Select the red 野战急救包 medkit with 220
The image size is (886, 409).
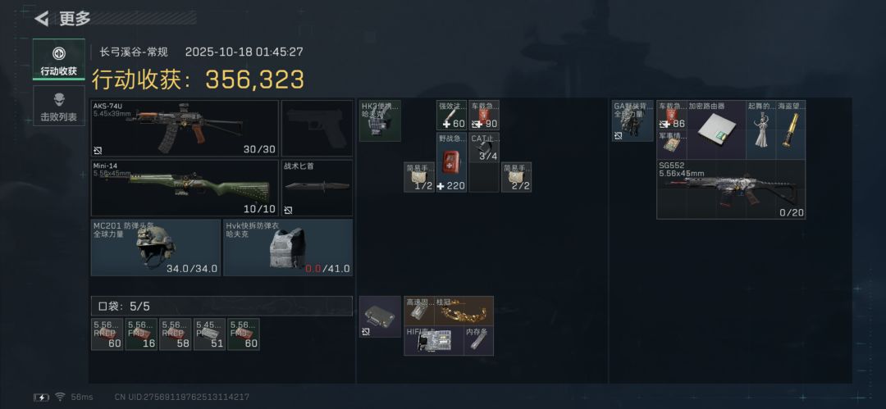[451, 162]
